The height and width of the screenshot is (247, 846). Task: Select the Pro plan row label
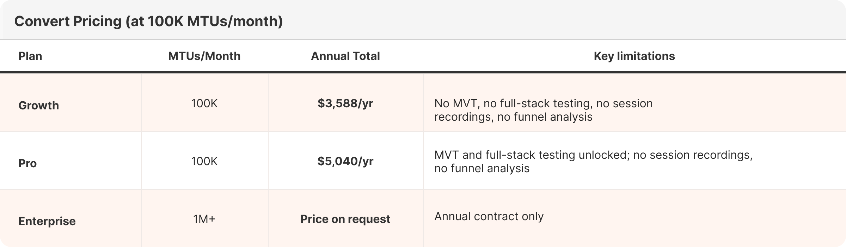click(27, 163)
